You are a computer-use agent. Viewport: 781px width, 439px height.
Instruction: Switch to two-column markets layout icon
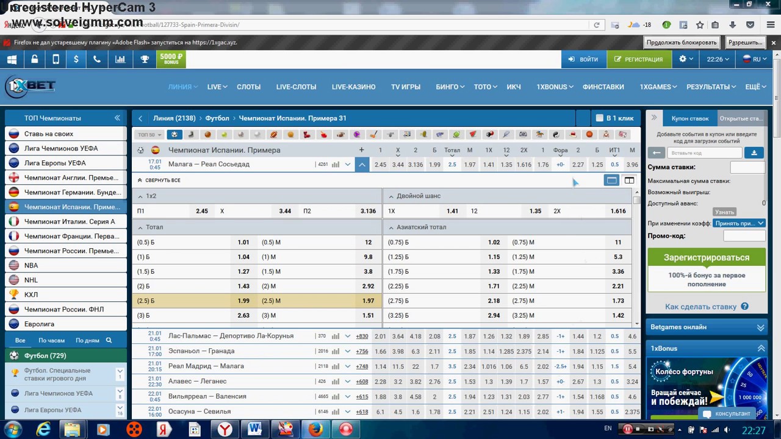point(629,180)
